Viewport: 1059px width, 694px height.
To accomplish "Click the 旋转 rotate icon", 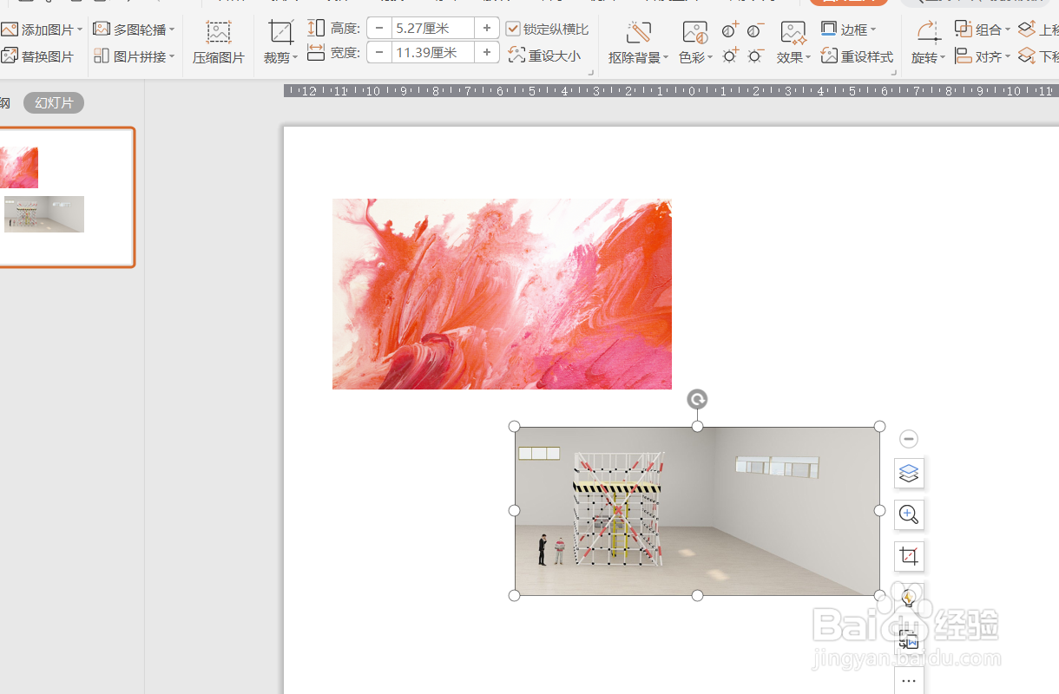I will click(928, 33).
